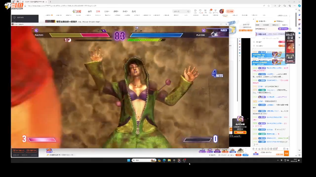
Task: Expand the fifth header nav dropdown
Action: coord(125,11)
